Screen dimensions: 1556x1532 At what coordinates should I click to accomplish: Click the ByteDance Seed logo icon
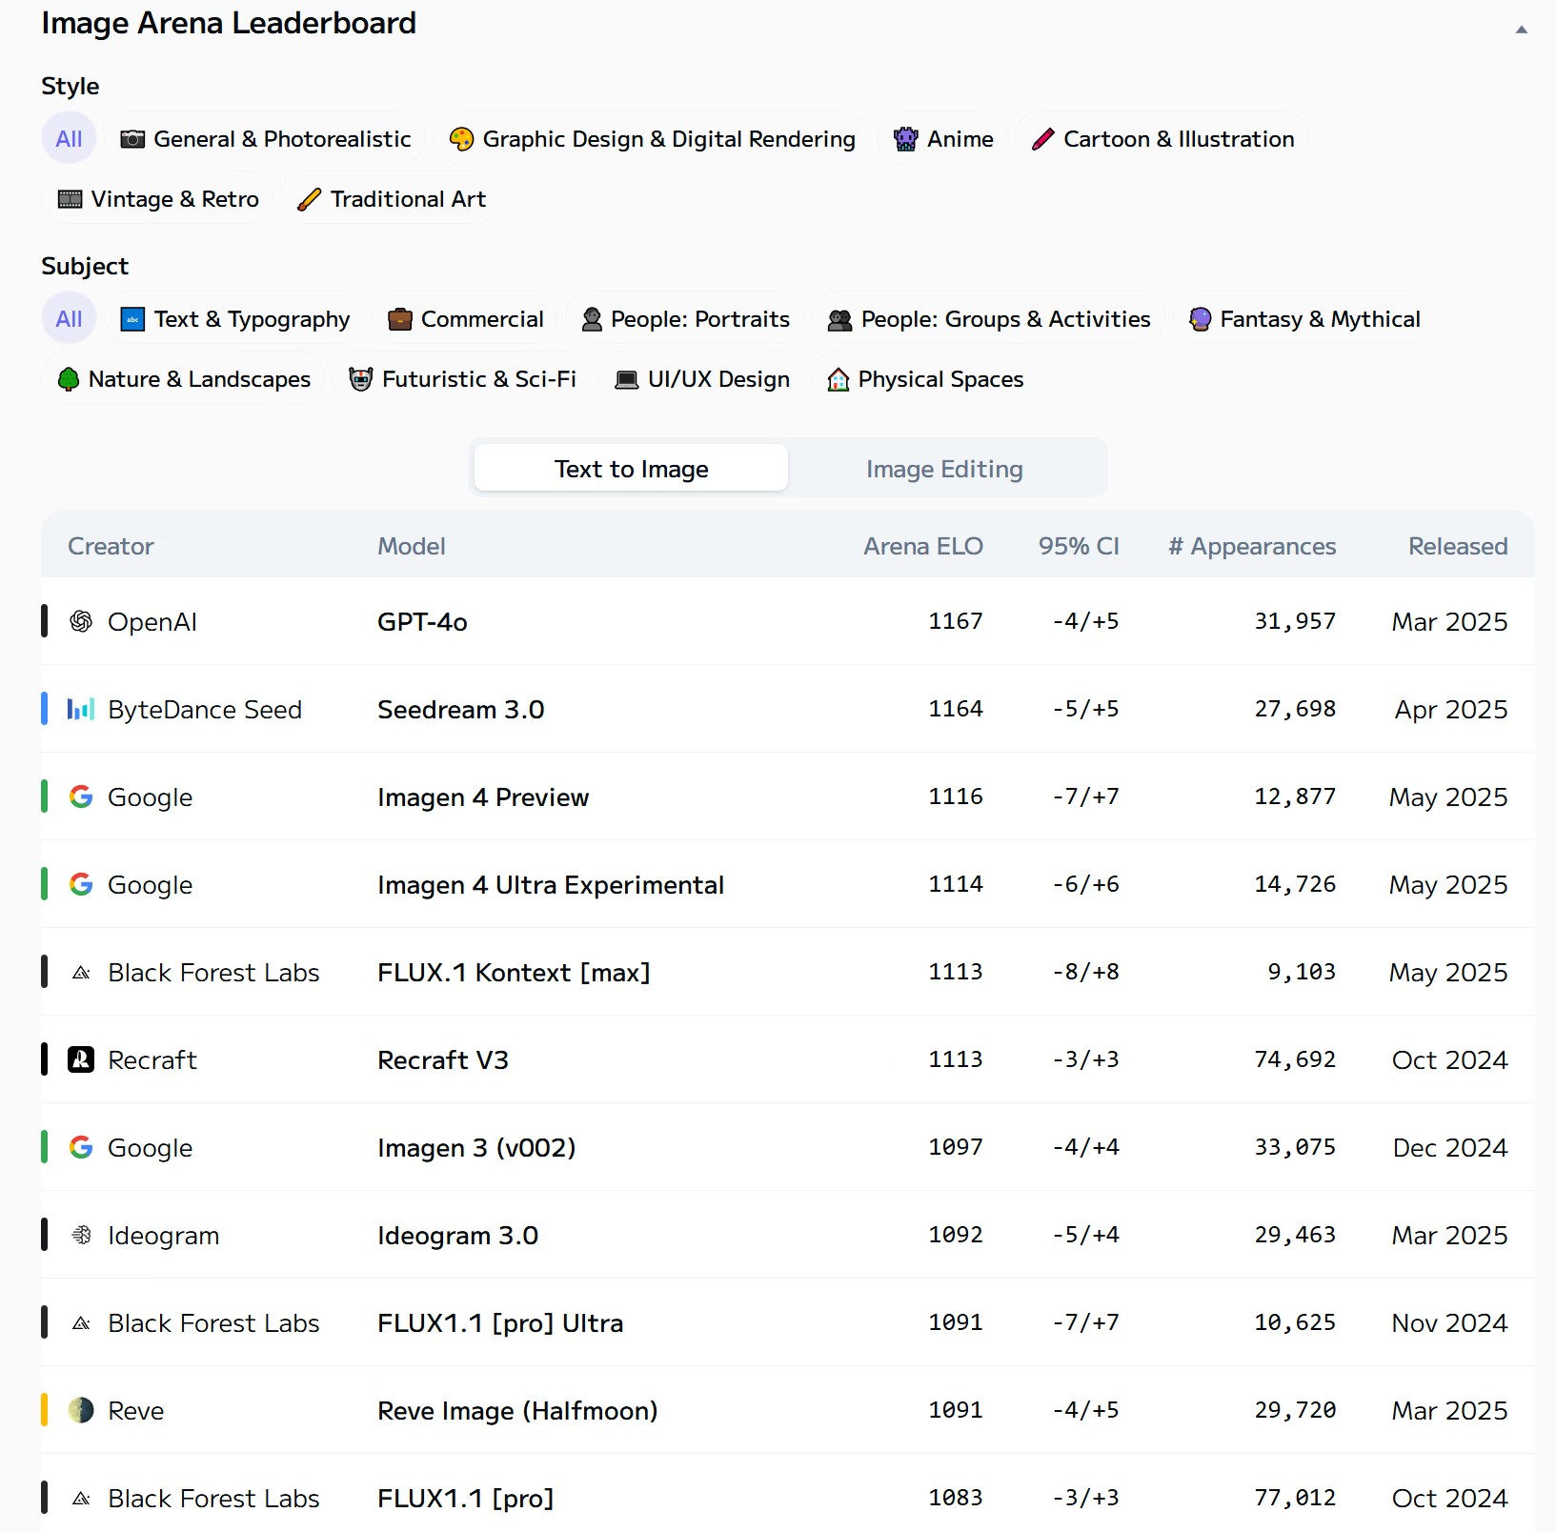click(81, 709)
